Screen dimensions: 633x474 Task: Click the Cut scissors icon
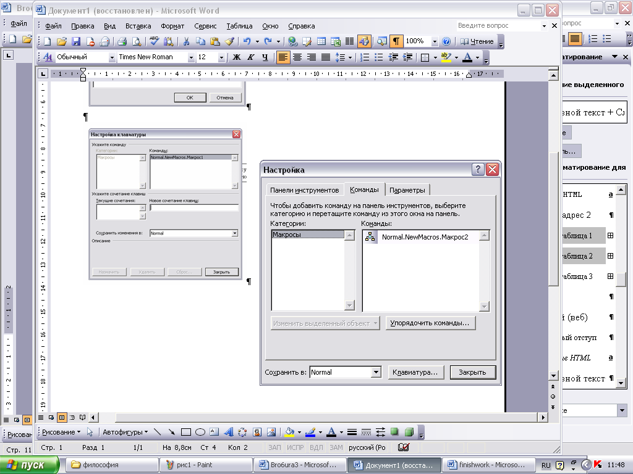point(186,41)
